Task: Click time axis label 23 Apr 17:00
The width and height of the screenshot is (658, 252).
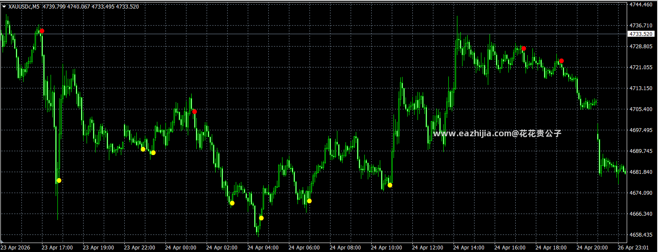Action: (x=57, y=247)
